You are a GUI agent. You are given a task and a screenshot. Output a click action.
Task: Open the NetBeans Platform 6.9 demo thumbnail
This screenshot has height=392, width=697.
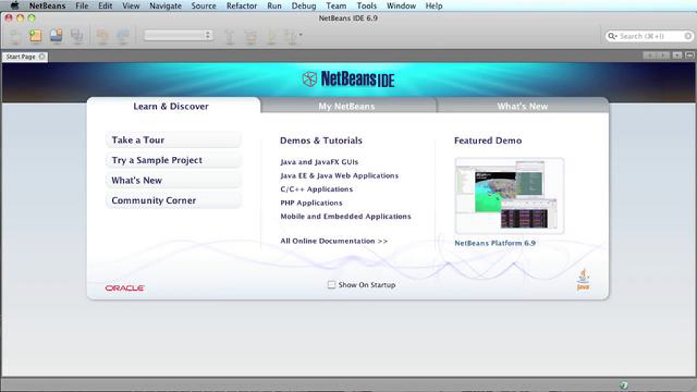pyautogui.click(x=509, y=196)
